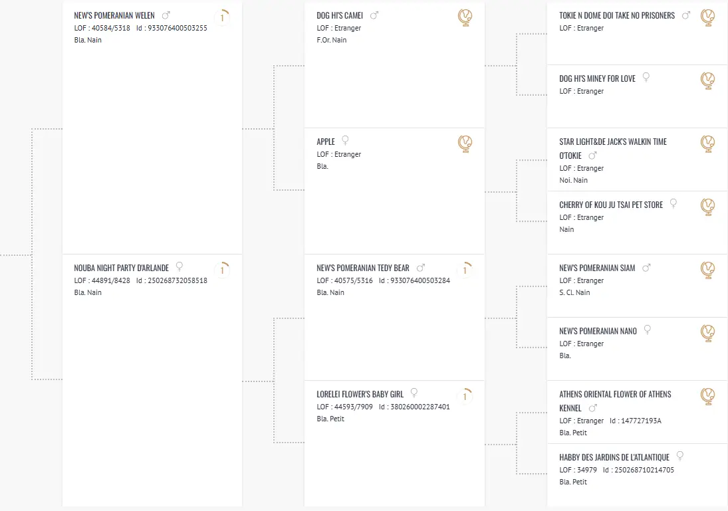
Task: Click the badge icon on NEW'S POMERANIAN TEDY BEAR
Action: point(465,270)
